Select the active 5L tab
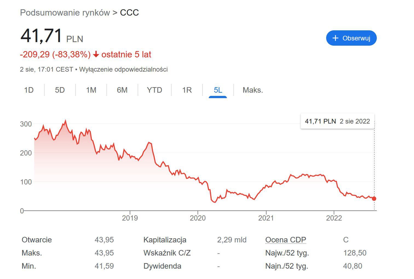414x279 pixels. coord(218,90)
